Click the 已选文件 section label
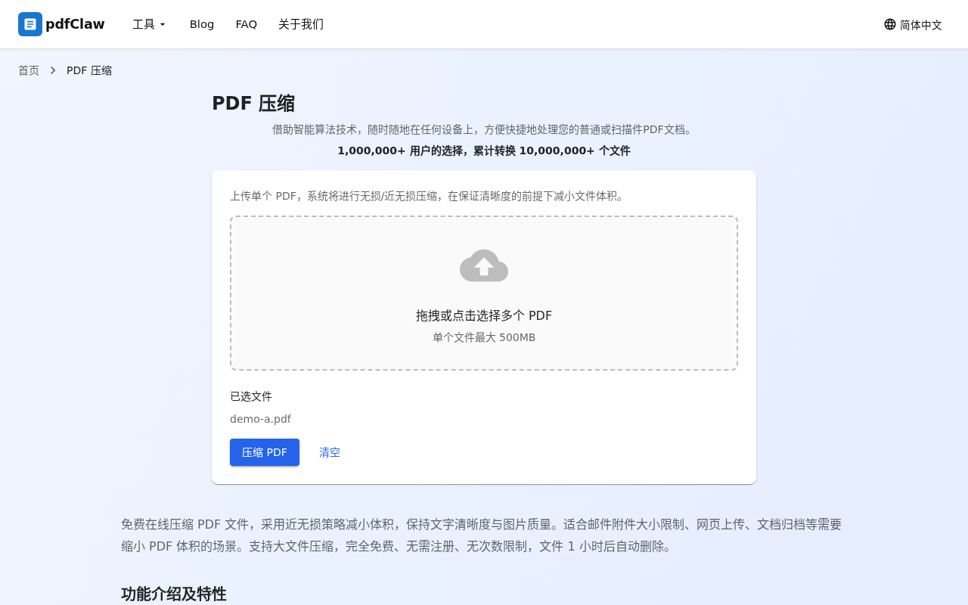This screenshot has height=605, width=968. pyautogui.click(x=250, y=396)
